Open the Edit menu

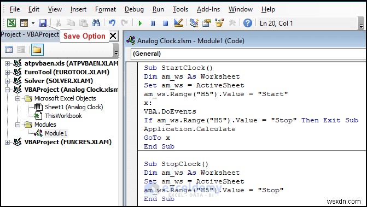click(34, 9)
